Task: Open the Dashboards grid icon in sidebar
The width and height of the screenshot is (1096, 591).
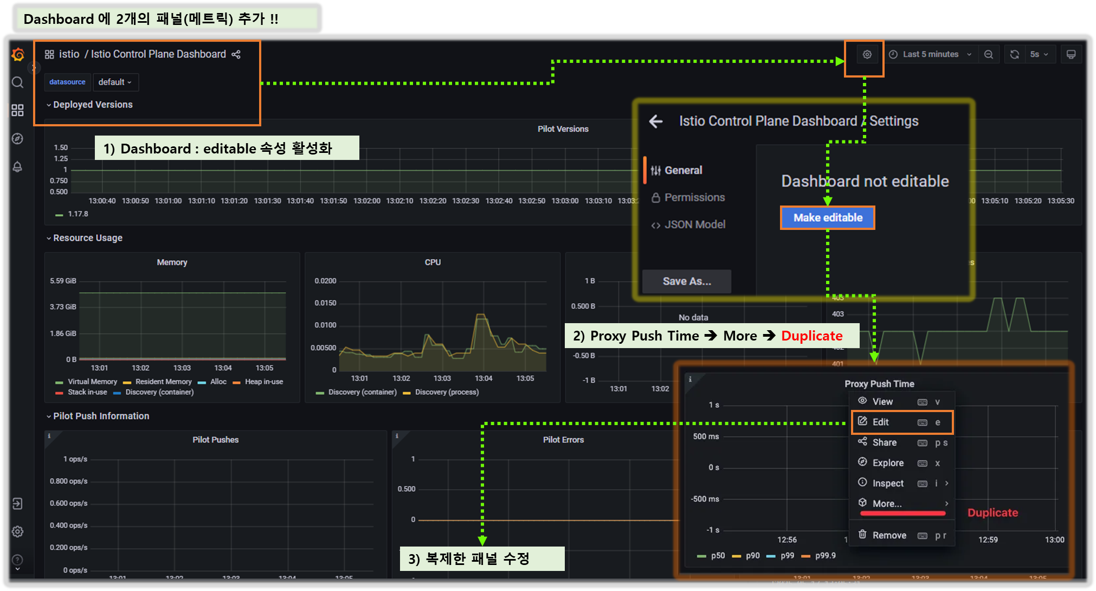Action: (x=17, y=111)
